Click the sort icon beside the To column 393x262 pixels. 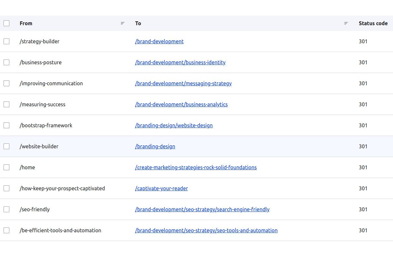[346, 23]
